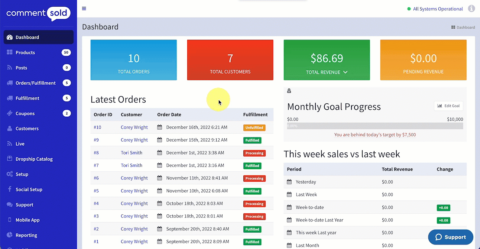Click the Reporting pie chart icon
The height and width of the screenshot is (249, 480).
[x=10, y=235]
